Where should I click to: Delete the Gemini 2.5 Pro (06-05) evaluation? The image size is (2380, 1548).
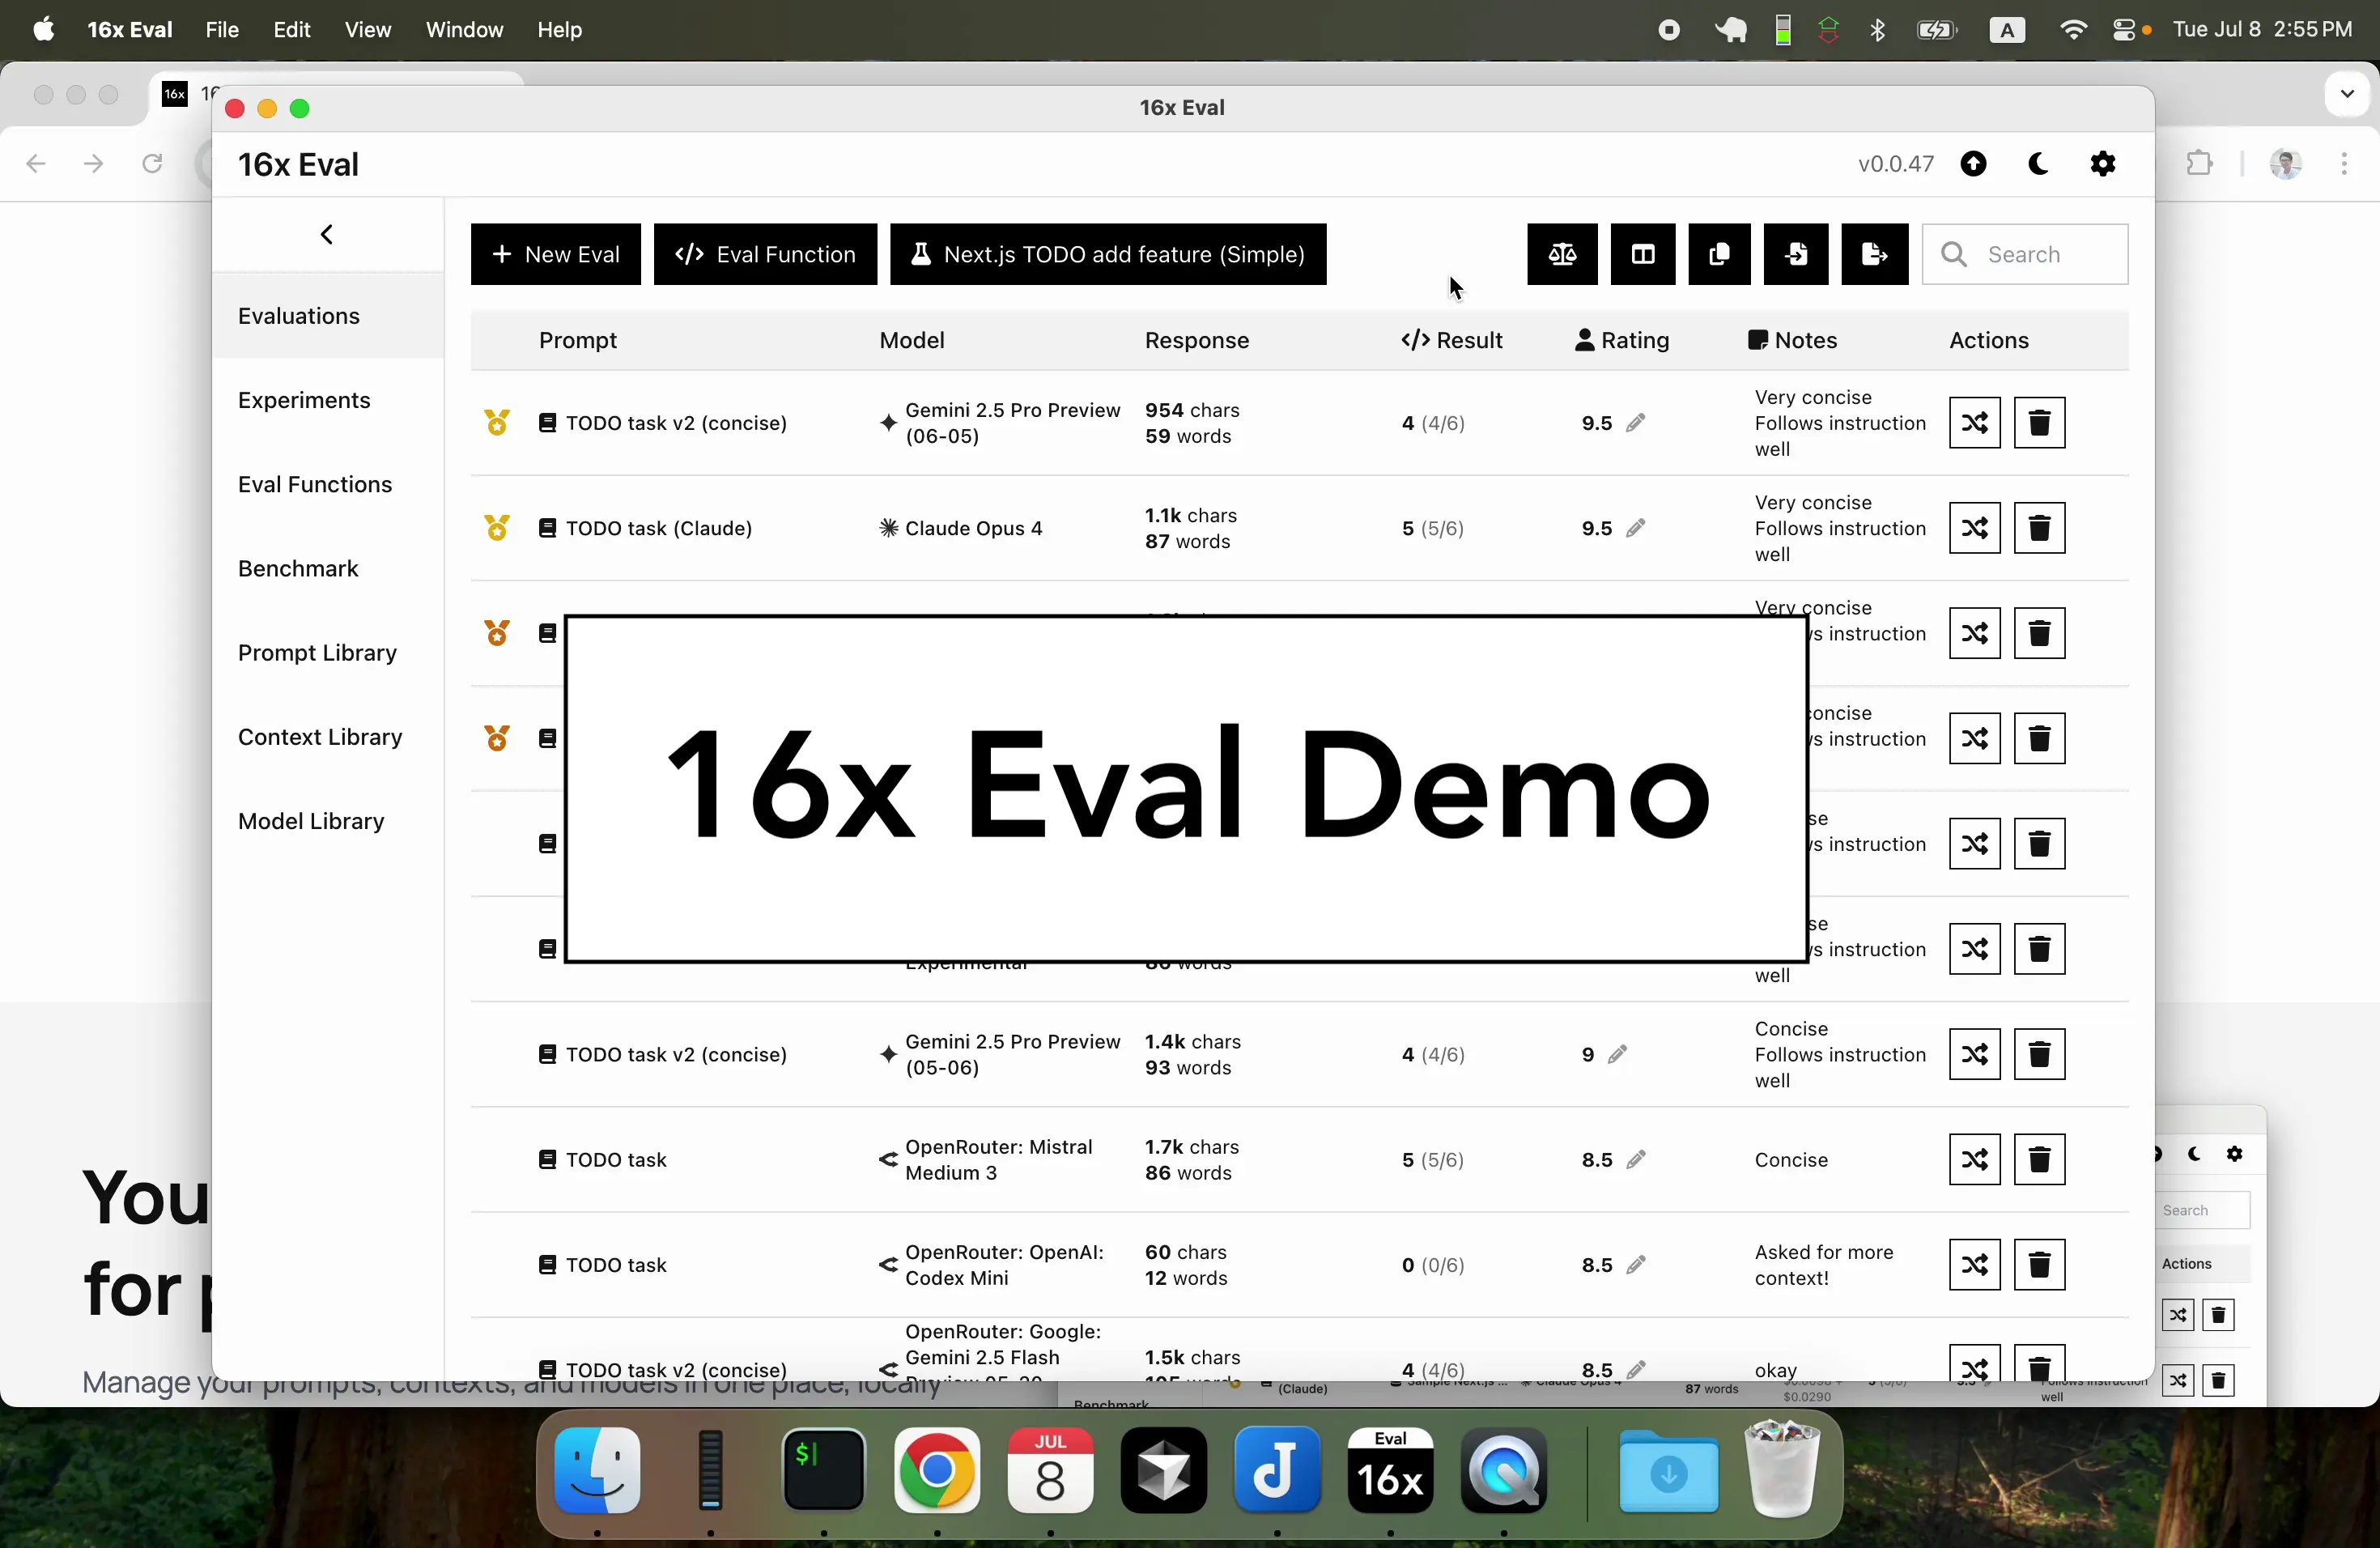click(2040, 423)
